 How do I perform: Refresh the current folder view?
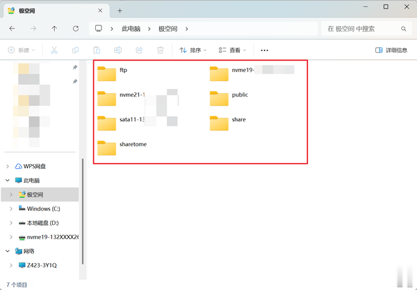pyautogui.click(x=76, y=29)
